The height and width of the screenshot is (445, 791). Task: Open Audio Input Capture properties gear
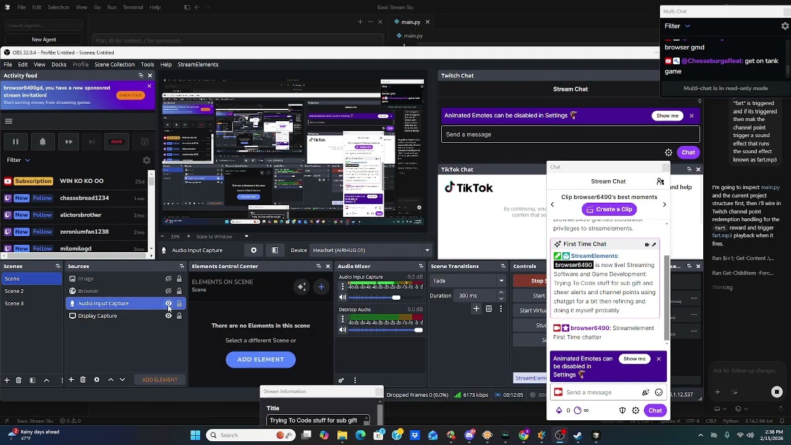pos(253,250)
